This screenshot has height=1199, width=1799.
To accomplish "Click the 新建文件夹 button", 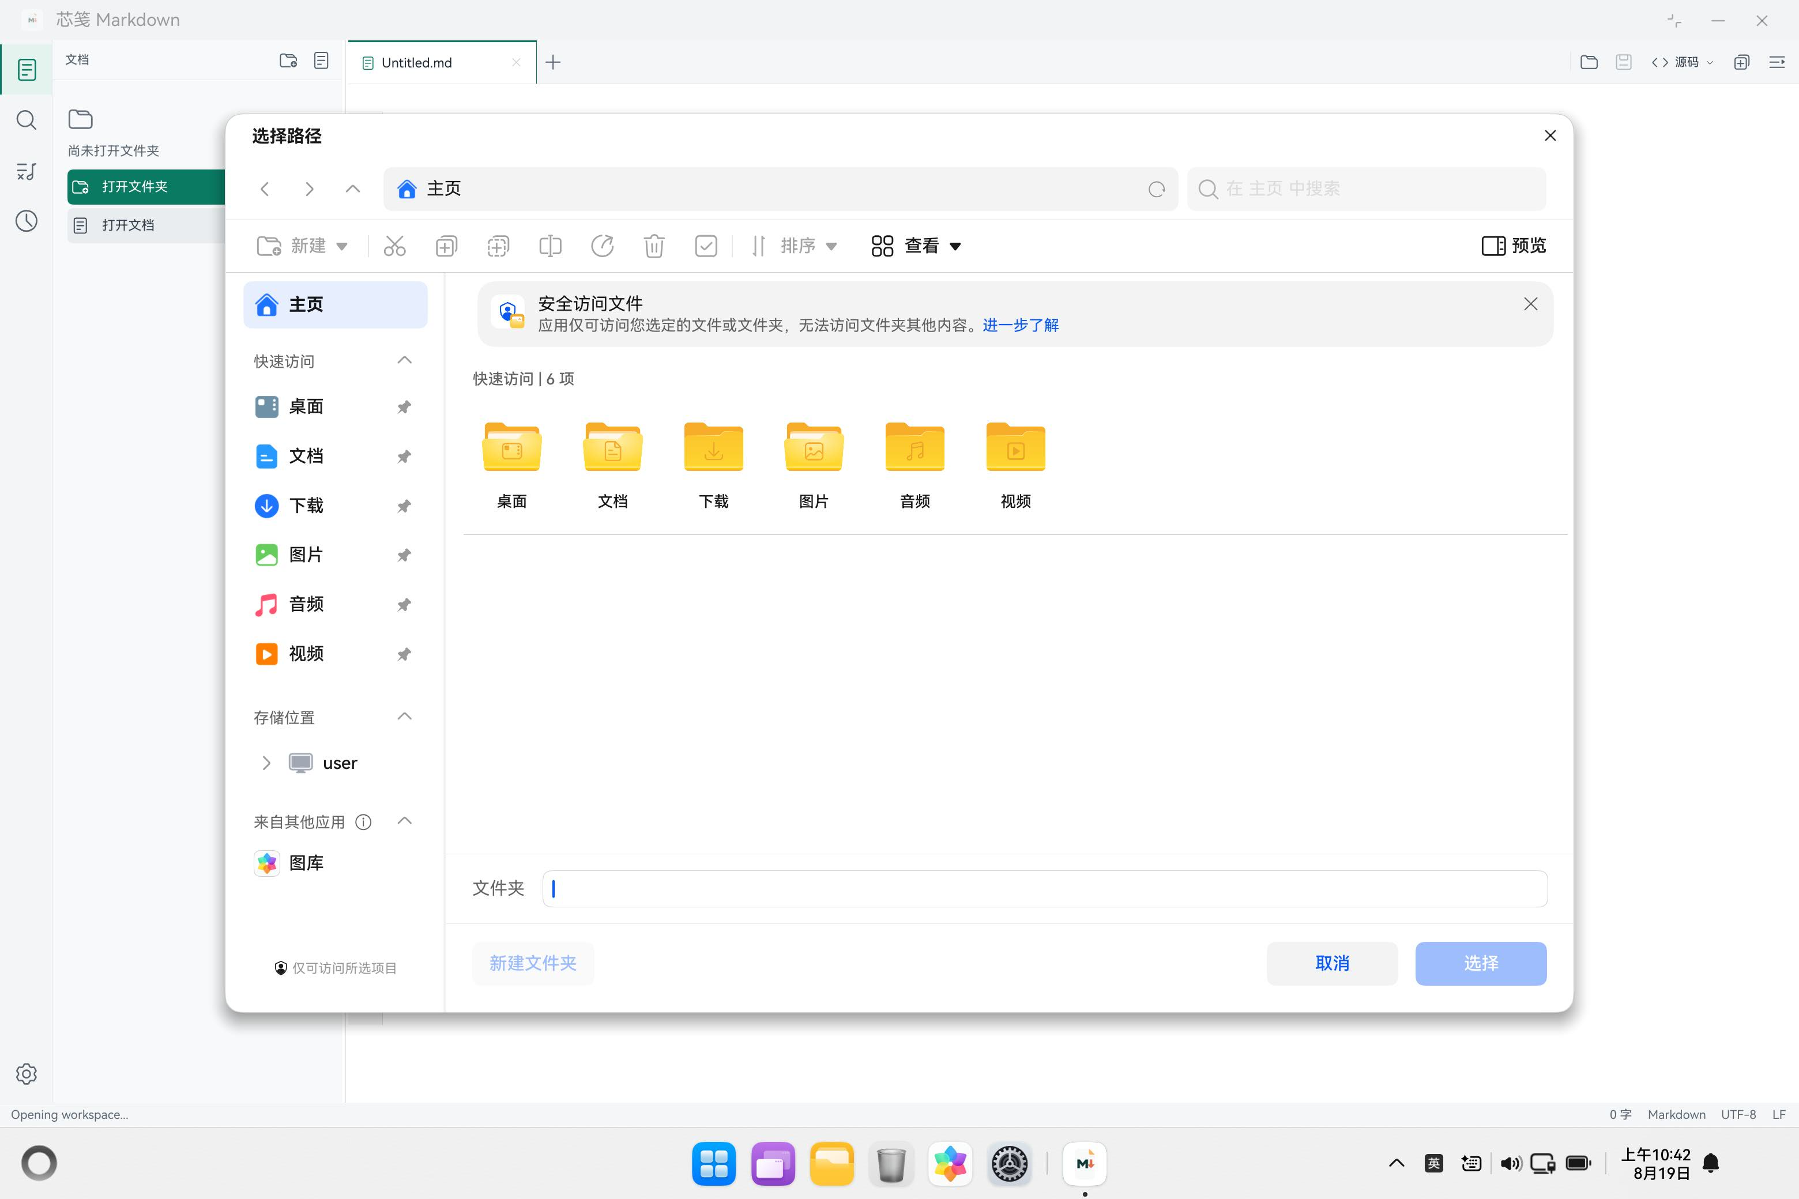I will pos(533,963).
